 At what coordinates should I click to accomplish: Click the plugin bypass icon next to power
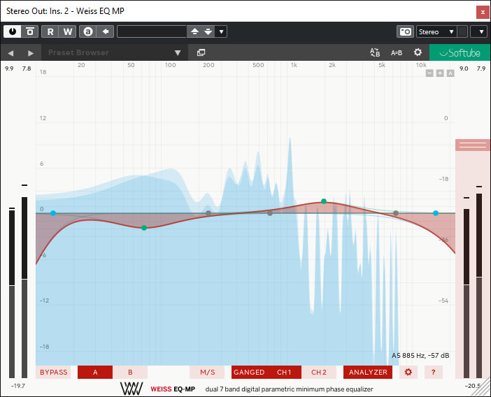(x=29, y=31)
